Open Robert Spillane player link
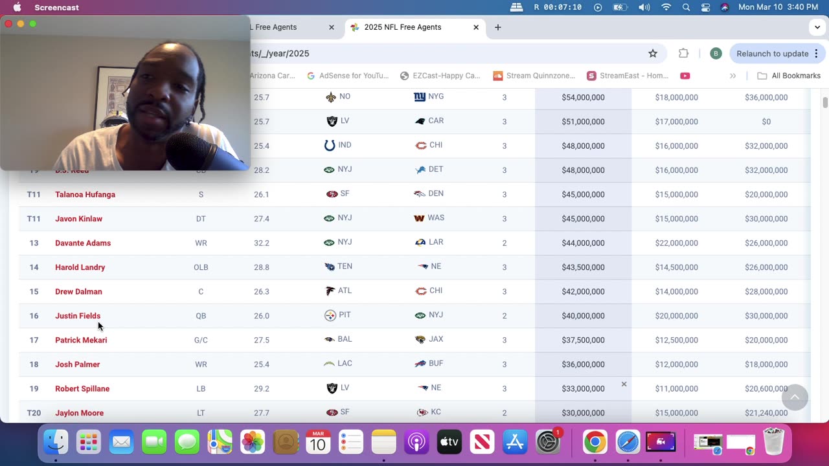Viewport: 829px width, 466px height. [x=82, y=388]
